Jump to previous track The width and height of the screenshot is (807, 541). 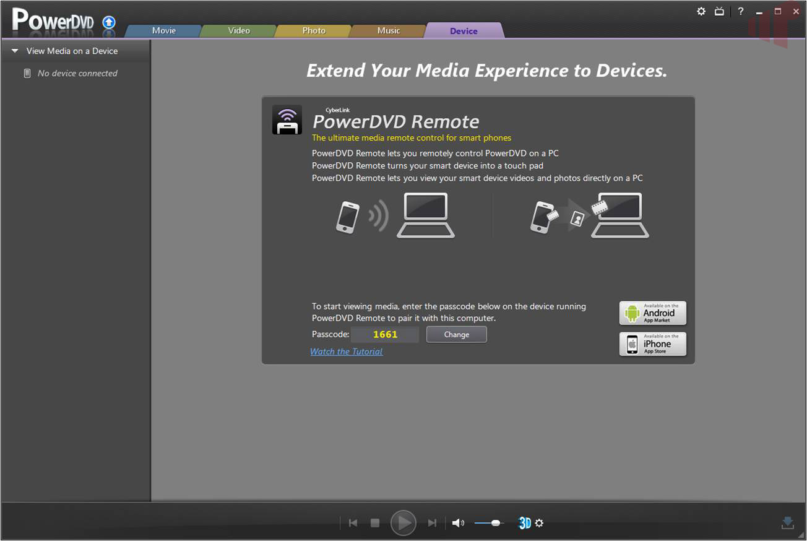coord(353,523)
